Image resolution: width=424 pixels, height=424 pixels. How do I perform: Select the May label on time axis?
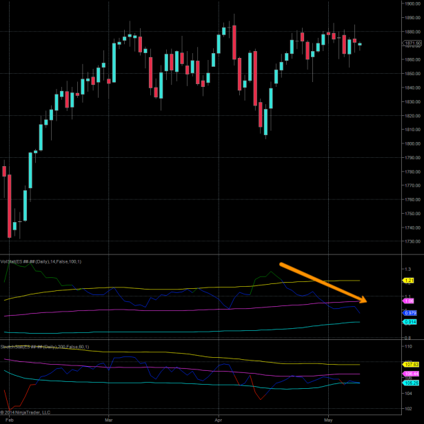[328, 418]
